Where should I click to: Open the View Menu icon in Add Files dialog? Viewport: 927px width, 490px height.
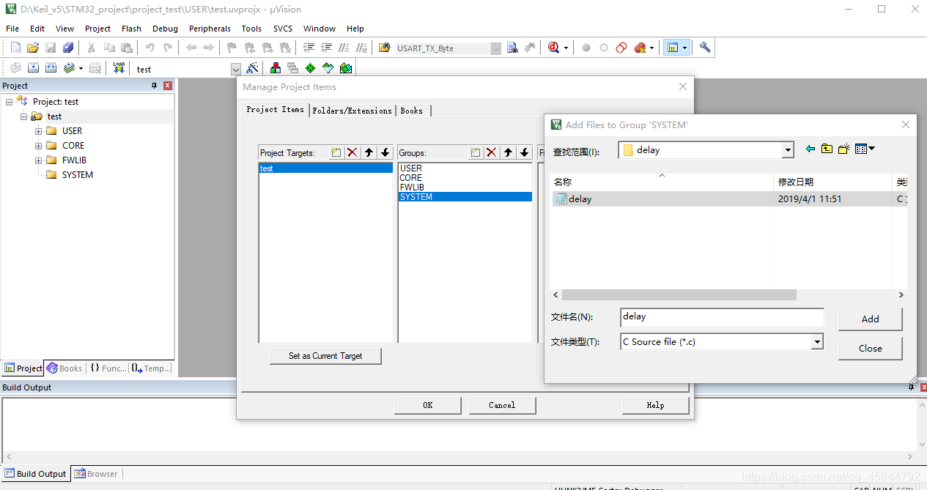[x=865, y=149]
